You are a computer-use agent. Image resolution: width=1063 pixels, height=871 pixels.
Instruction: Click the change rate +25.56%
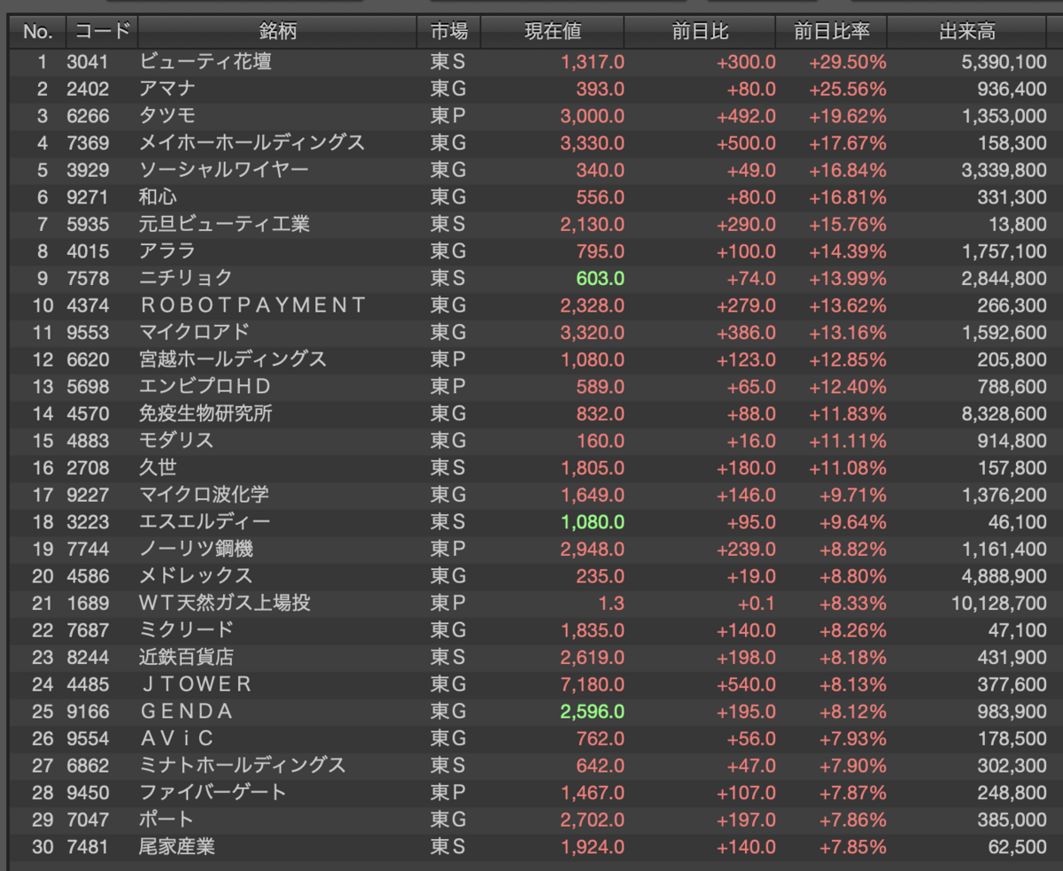(x=847, y=89)
